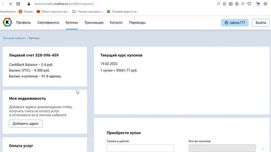Click the padlock site security icon
This screenshot has height=152, width=271.
point(29,4)
